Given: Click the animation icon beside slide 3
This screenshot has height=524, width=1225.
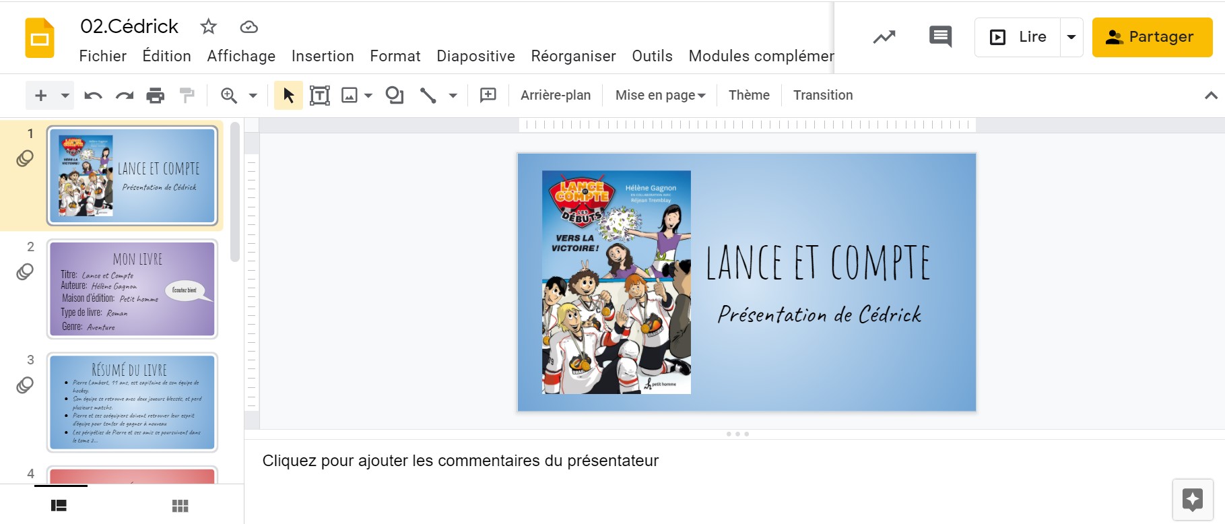Looking at the screenshot, I should click(x=25, y=385).
